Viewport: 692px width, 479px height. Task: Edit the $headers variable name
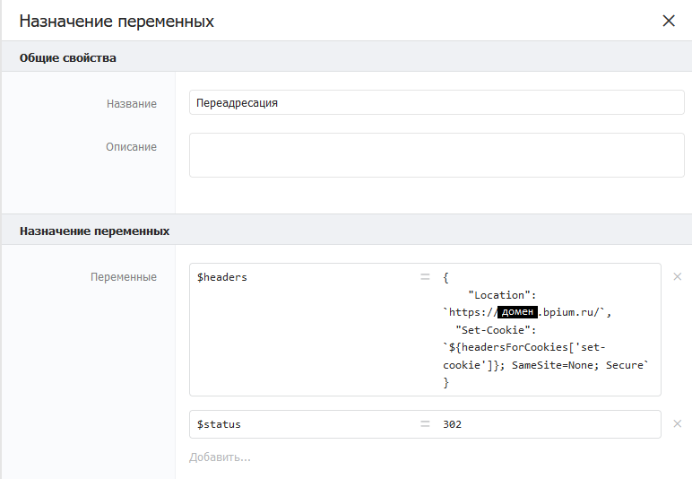[222, 277]
